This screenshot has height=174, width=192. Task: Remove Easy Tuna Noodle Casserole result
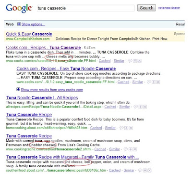point(158,82)
